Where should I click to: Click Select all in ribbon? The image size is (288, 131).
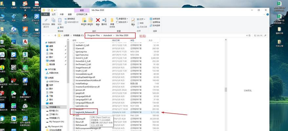(x=155, y=19)
